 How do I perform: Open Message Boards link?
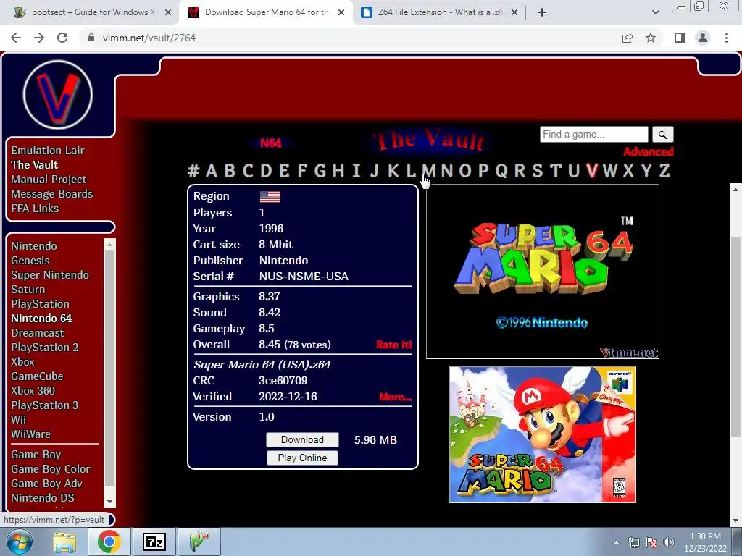click(52, 194)
